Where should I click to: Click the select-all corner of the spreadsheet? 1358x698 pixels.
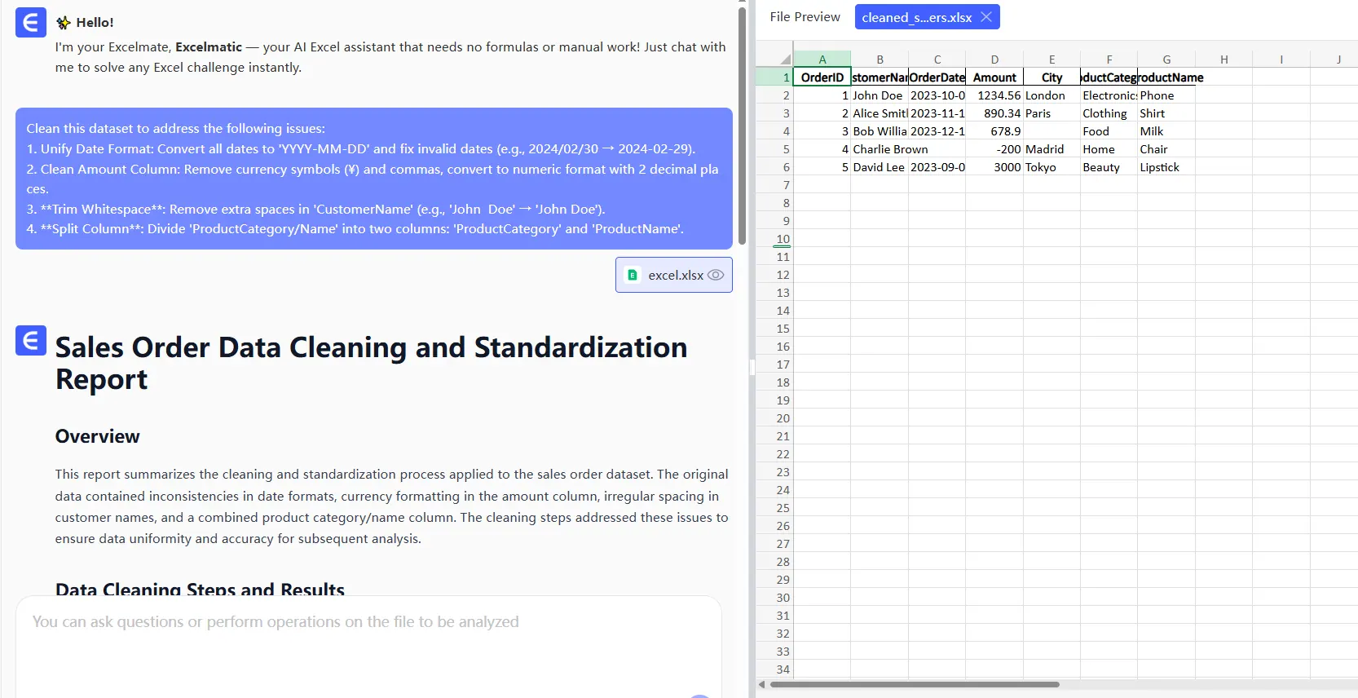click(784, 59)
